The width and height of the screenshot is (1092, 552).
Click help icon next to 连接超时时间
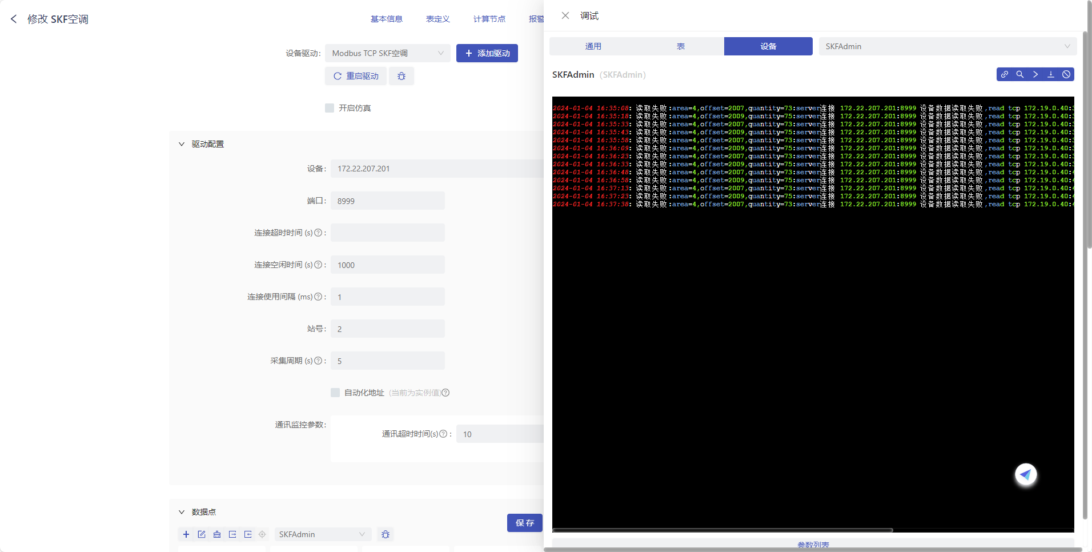click(x=319, y=233)
